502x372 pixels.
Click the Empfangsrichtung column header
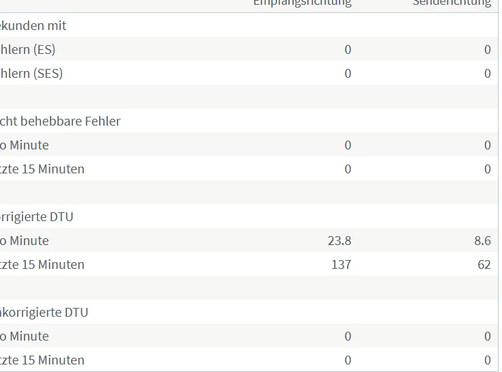(302, 3)
